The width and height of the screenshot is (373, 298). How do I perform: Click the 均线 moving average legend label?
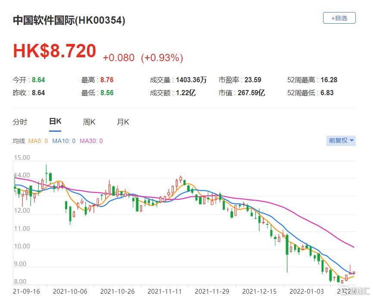click(19, 141)
